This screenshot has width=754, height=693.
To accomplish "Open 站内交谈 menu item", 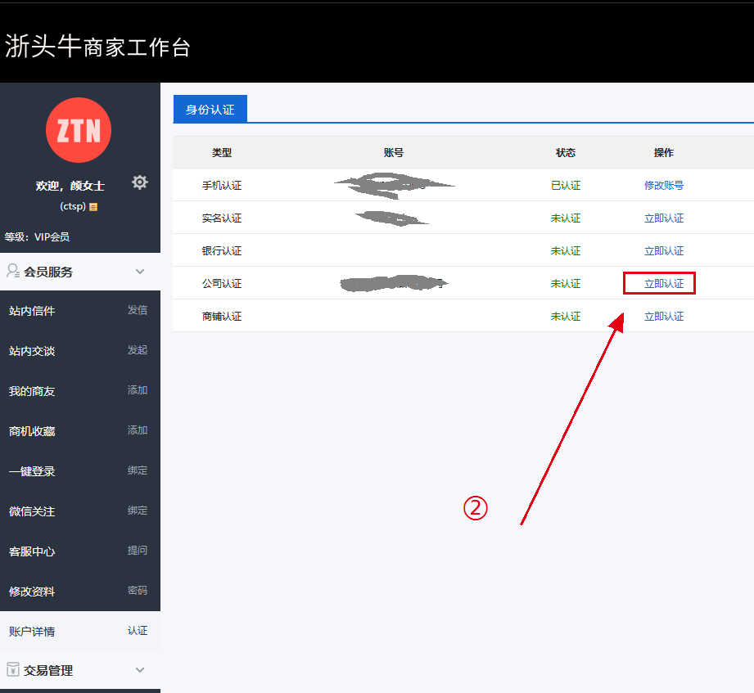I will pos(32,351).
